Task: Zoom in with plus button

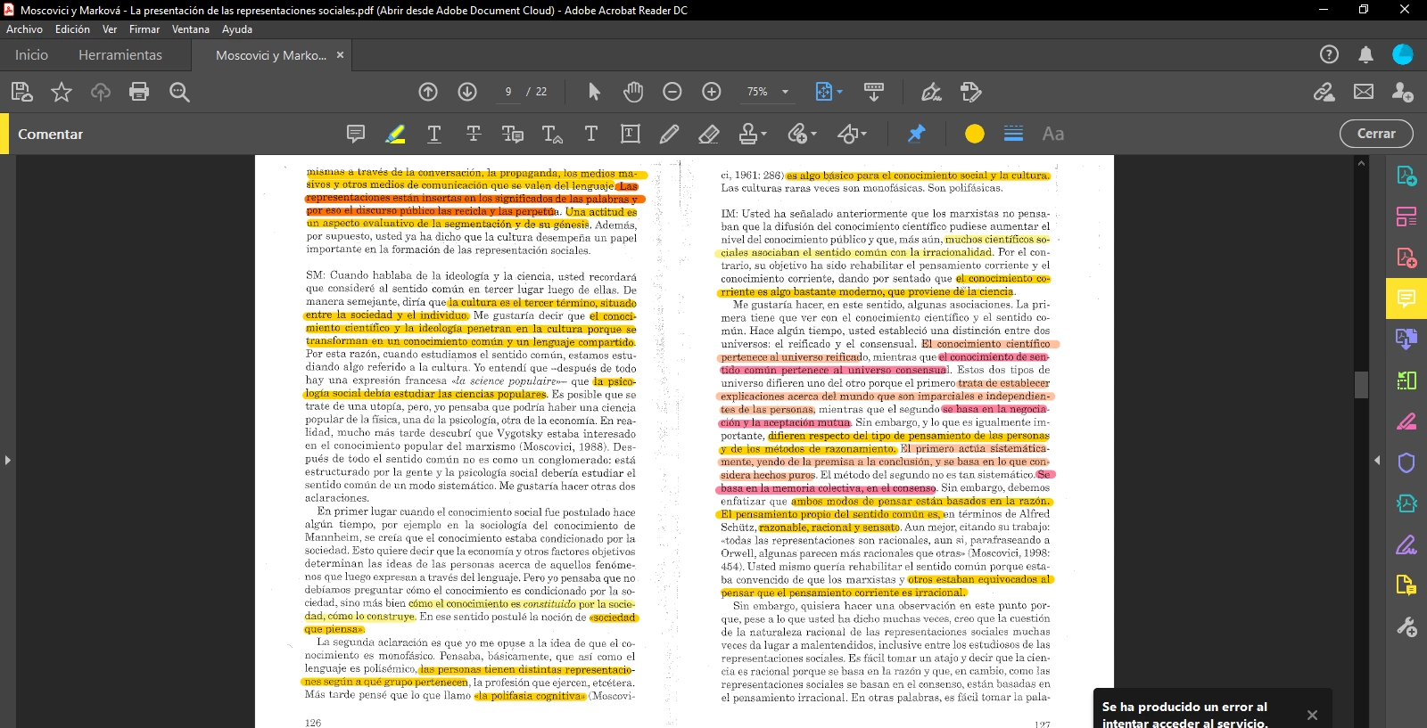Action: click(x=712, y=91)
